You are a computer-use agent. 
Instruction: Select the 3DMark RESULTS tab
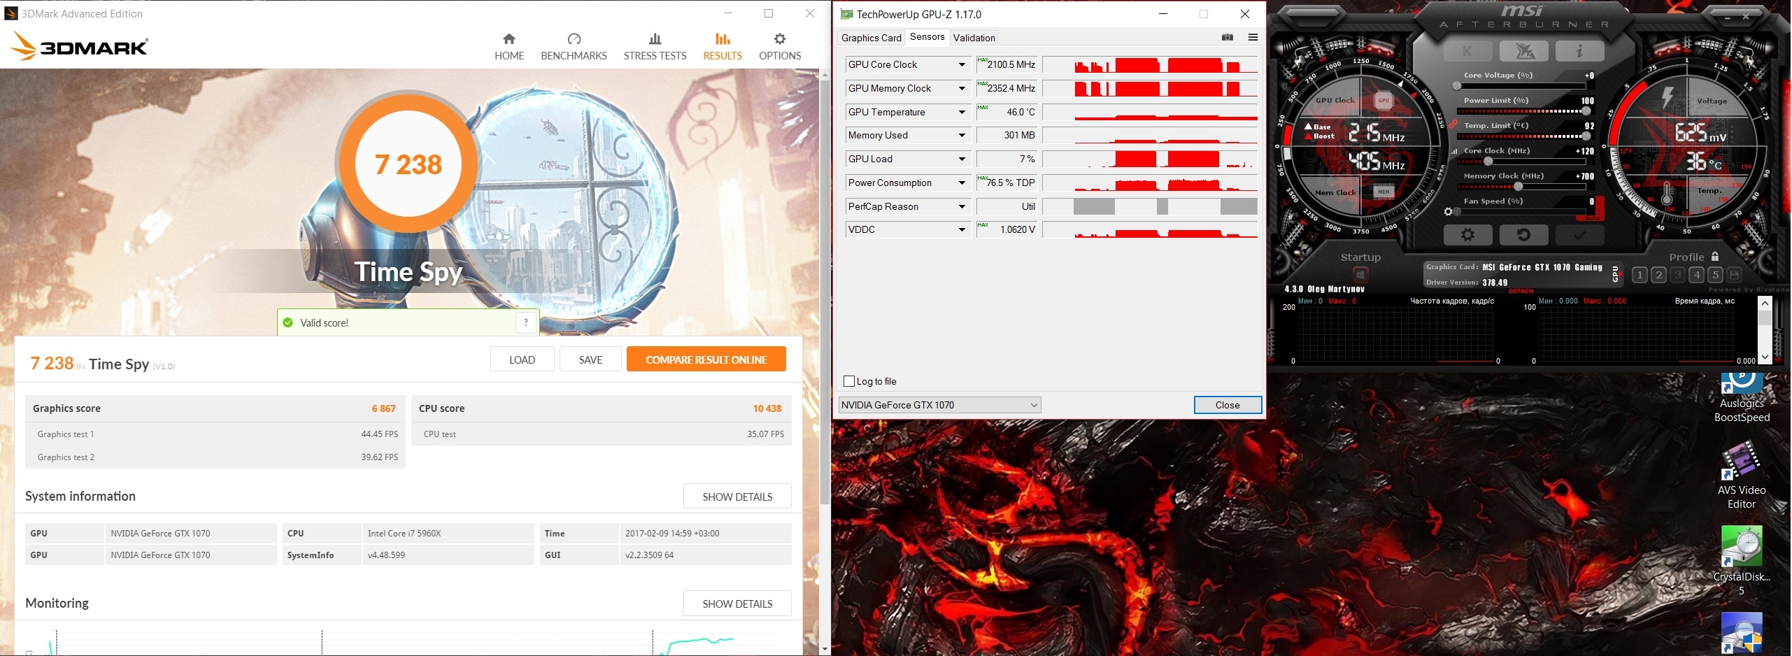pyautogui.click(x=723, y=47)
